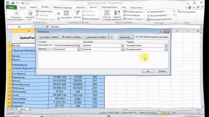Image resolution: width=209 pixels, height=117 pixels.
Task: Expand 'Сортировать по' column dropdown
Action: click(x=79, y=45)
